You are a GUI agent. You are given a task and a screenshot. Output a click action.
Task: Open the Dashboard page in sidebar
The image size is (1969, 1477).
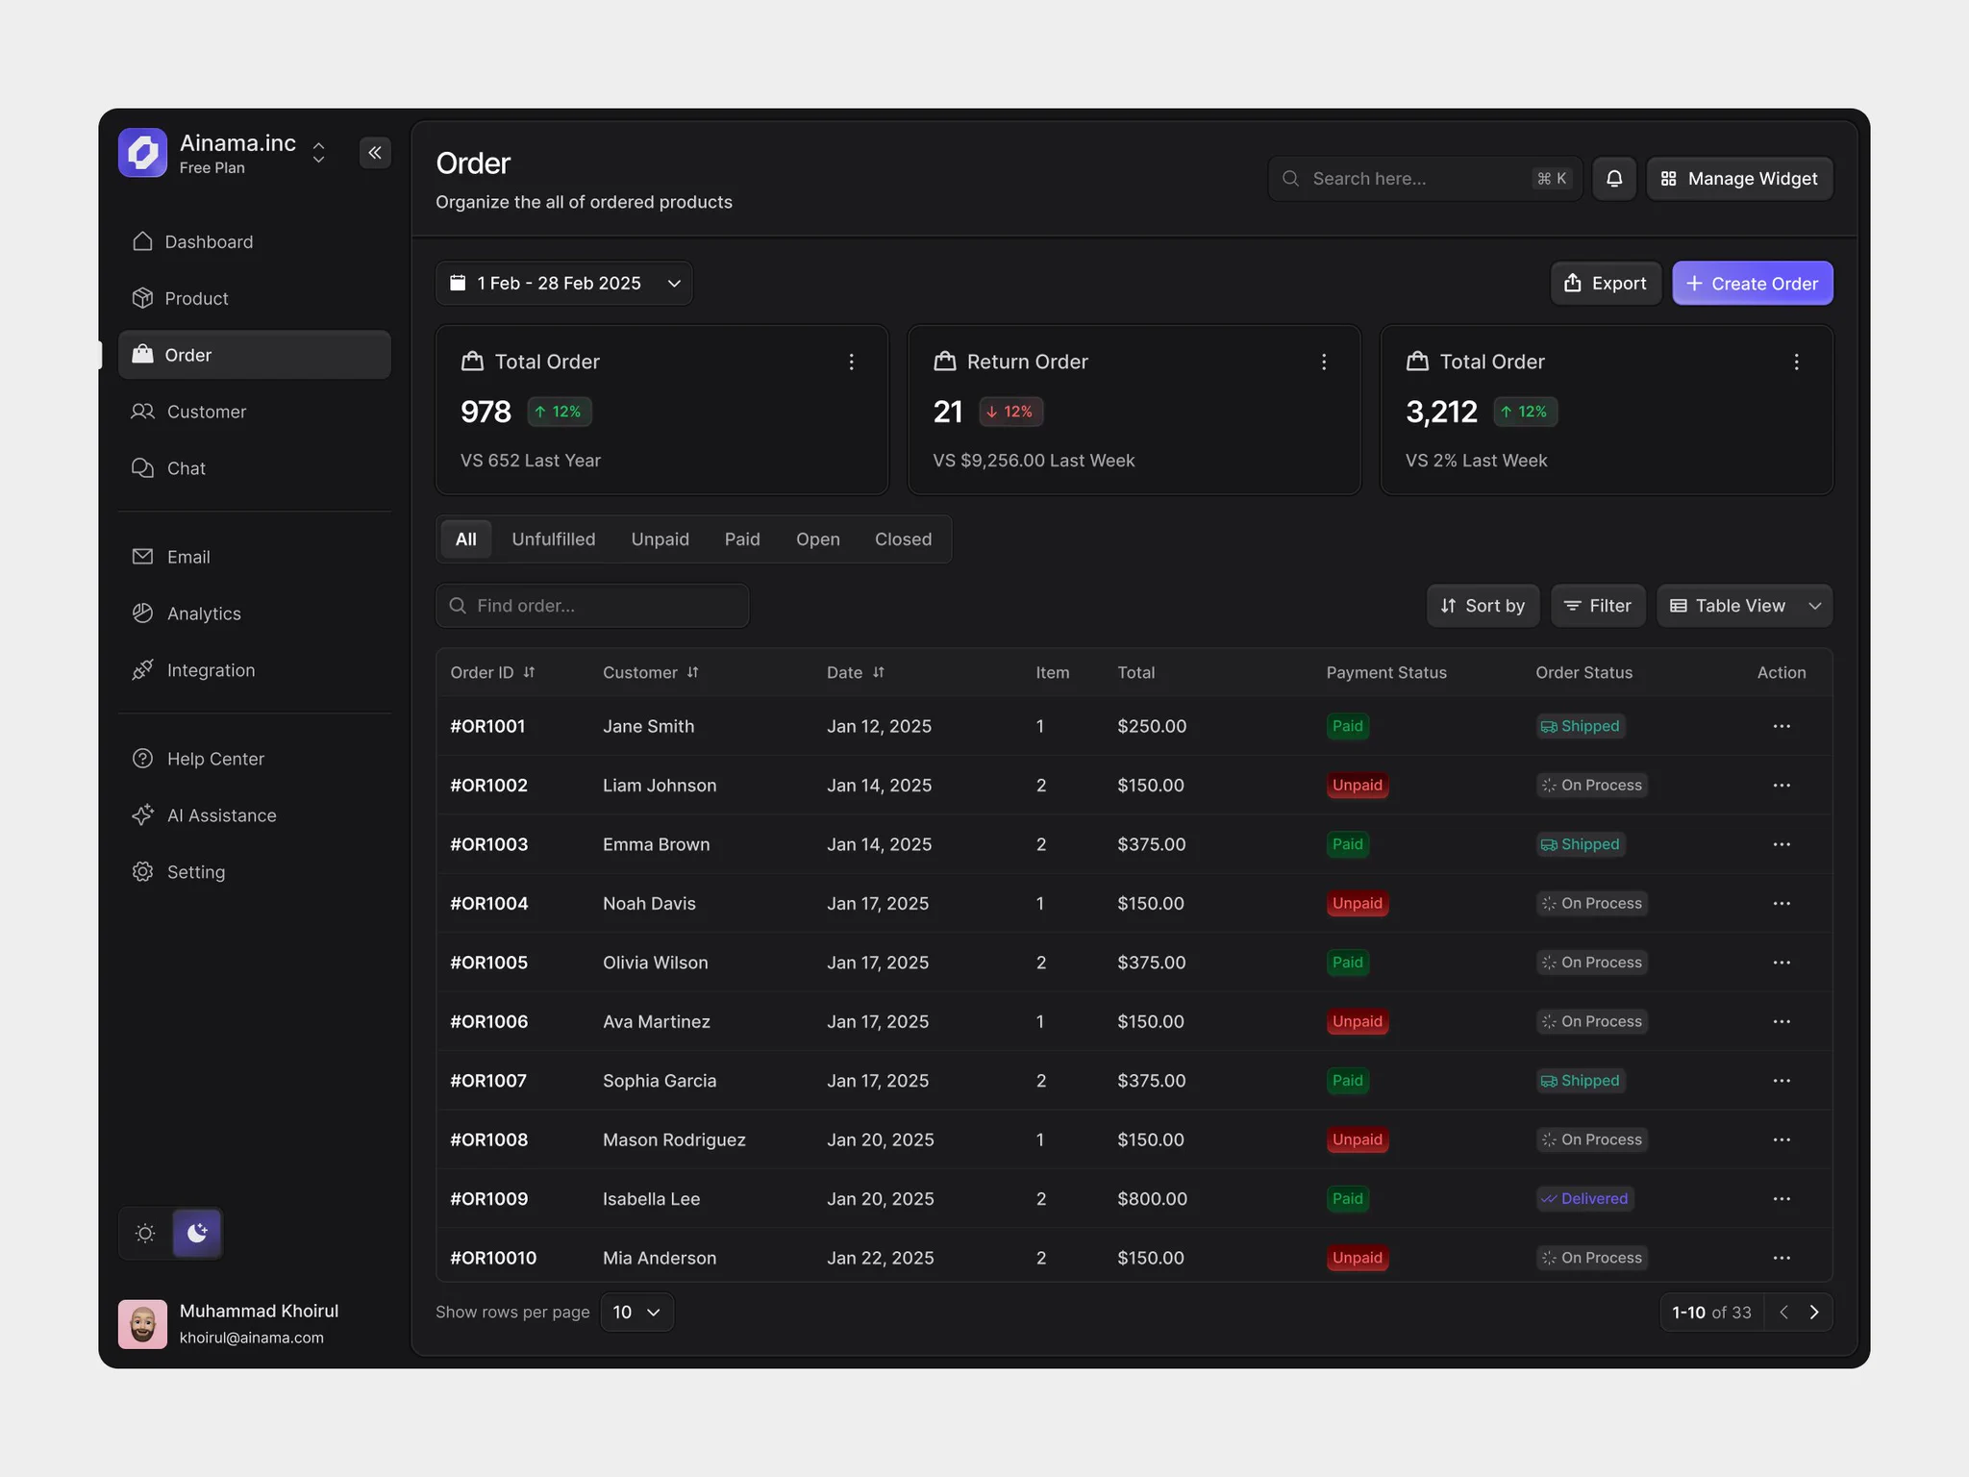255,242
